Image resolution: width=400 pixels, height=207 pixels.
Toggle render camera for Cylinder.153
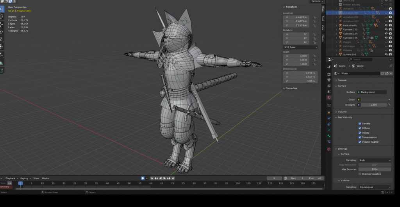pos(390,30)
